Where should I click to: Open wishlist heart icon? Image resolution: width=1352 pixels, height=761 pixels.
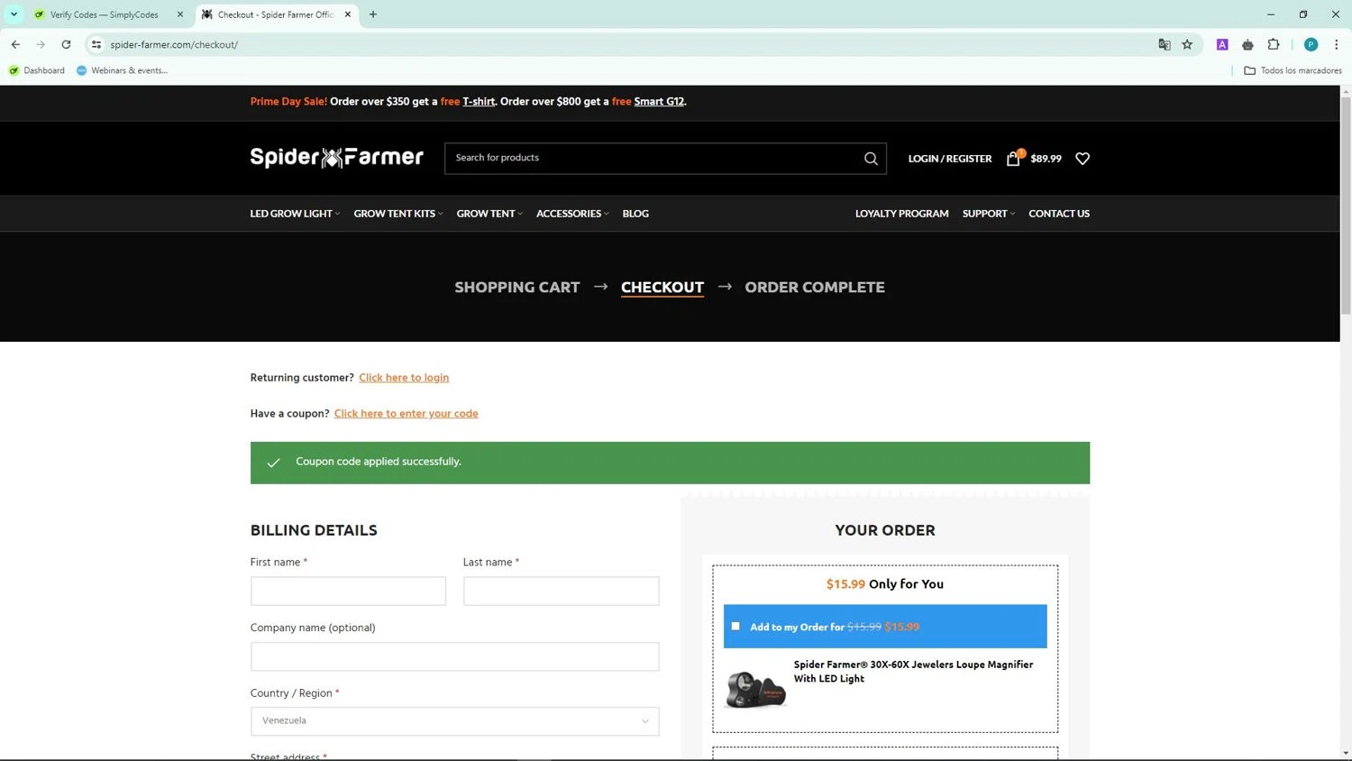1083,159
